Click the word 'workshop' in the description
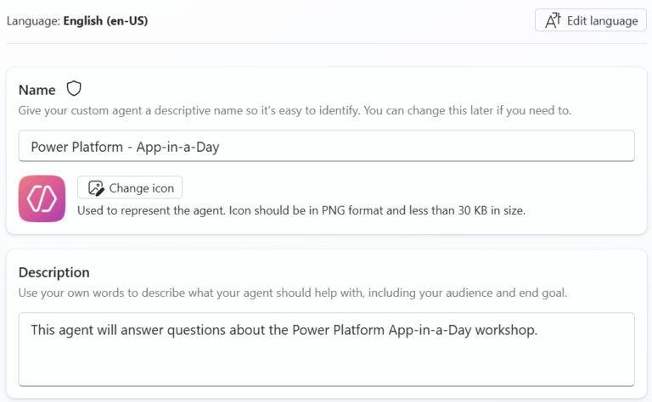Screen dimensions: 652x402 [506, 330]
